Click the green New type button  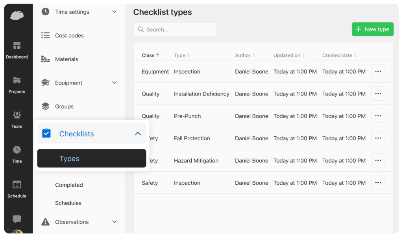tap(372, 29)
